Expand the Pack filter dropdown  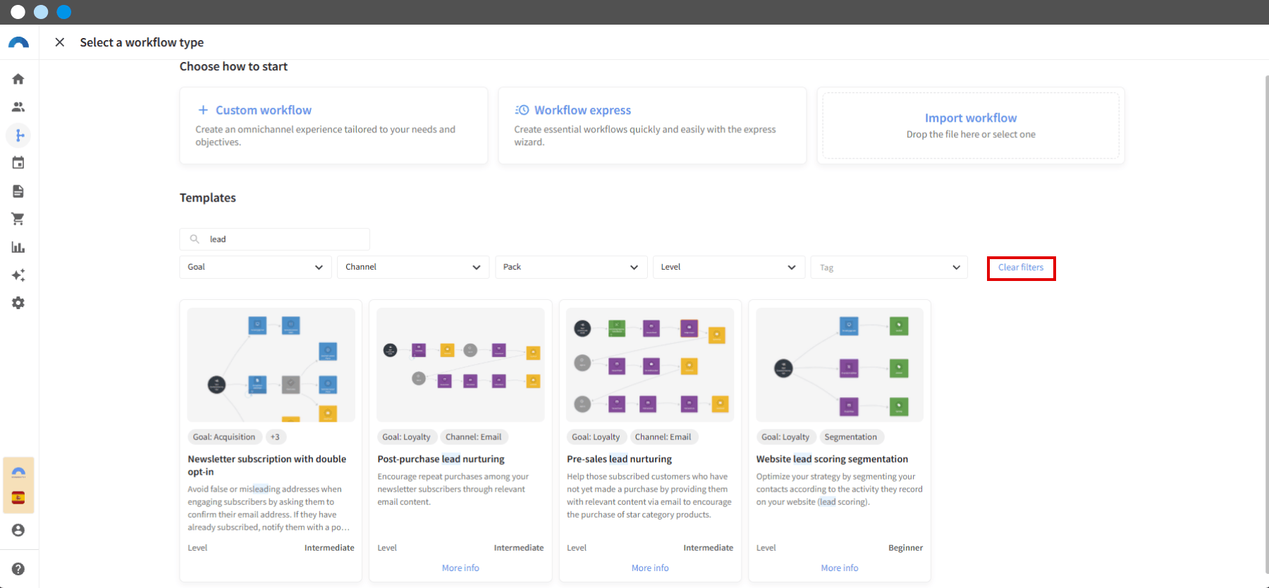571,267
